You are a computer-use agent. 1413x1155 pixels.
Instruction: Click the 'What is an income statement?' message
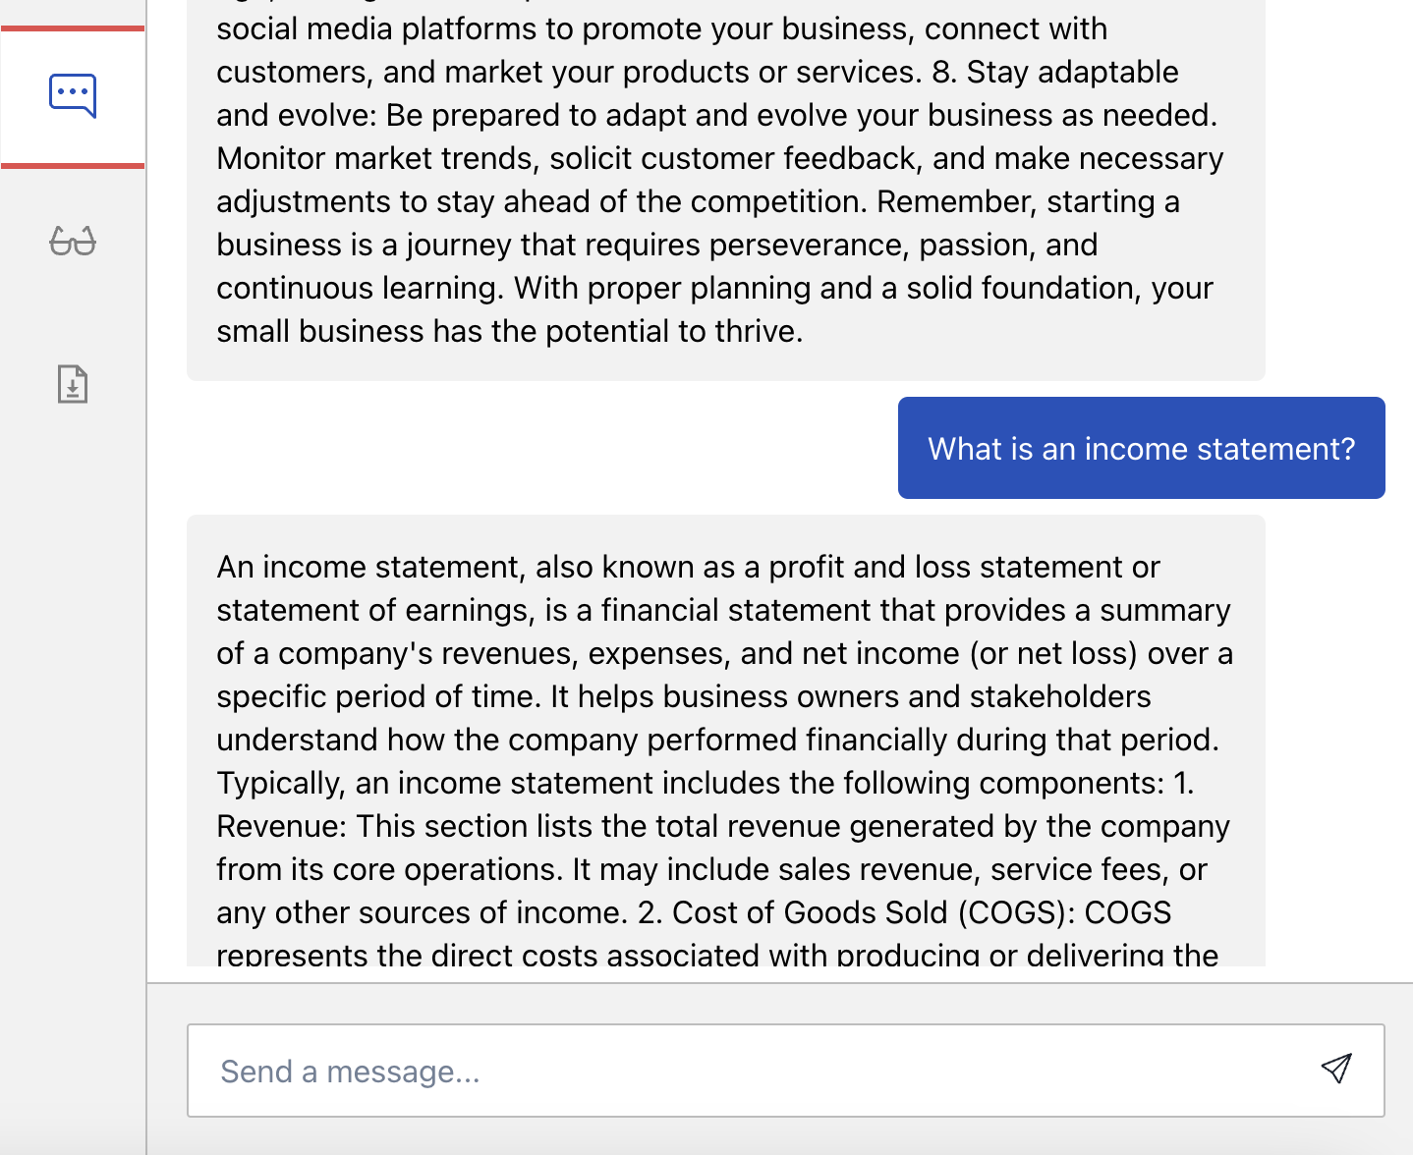click(1141, 448)
